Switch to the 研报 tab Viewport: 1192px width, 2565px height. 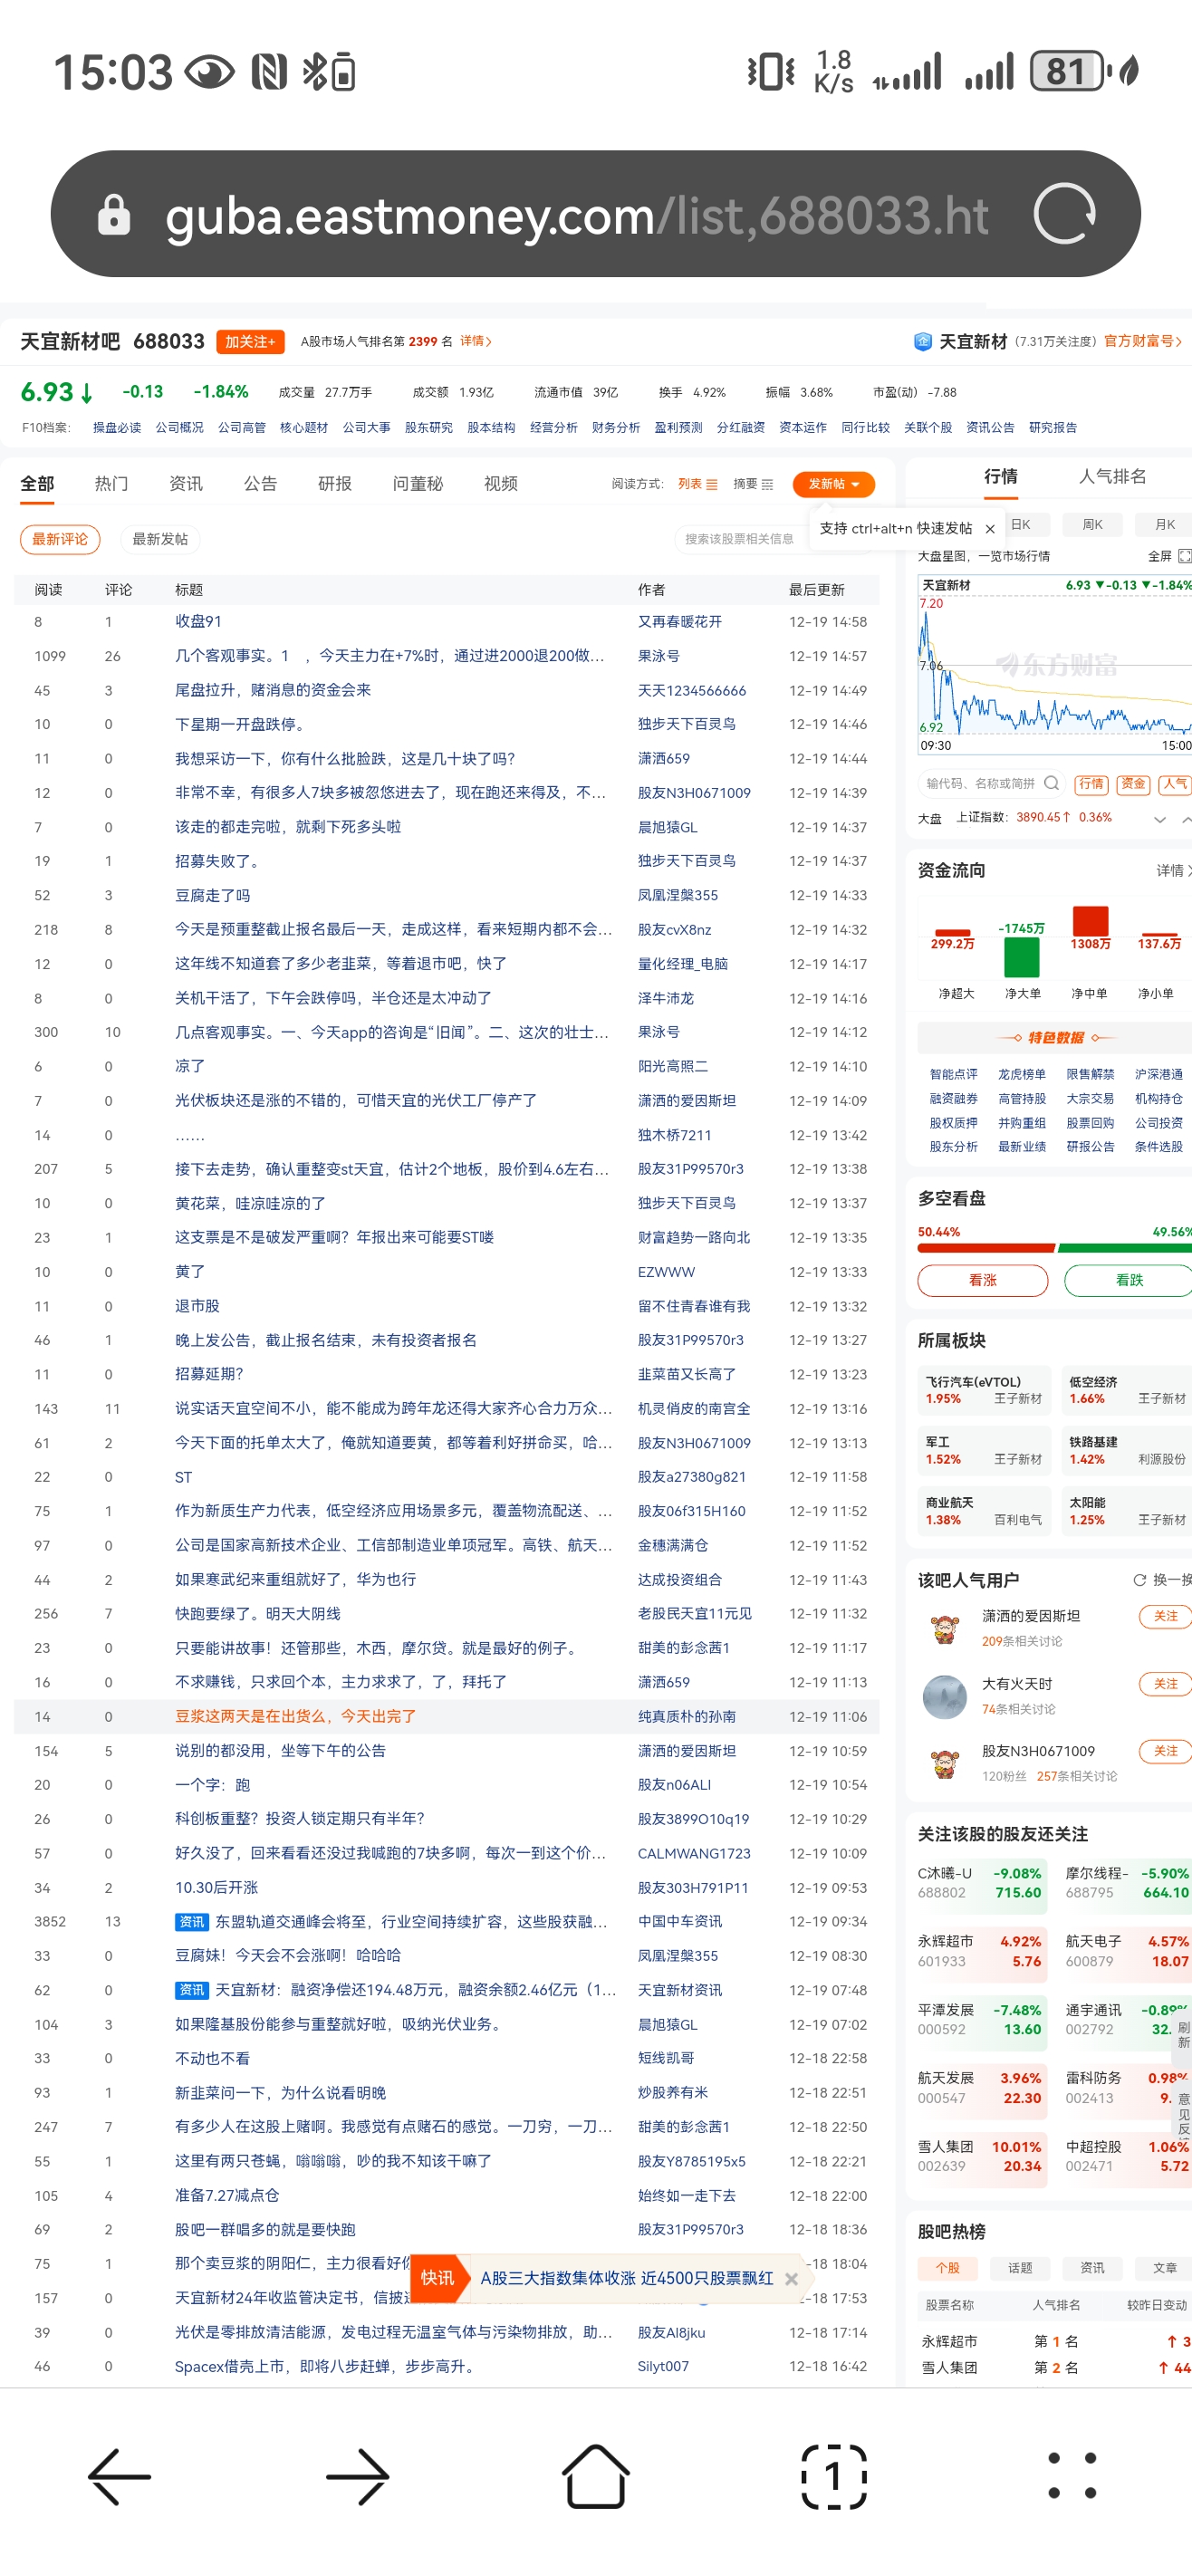pos(334,484)
